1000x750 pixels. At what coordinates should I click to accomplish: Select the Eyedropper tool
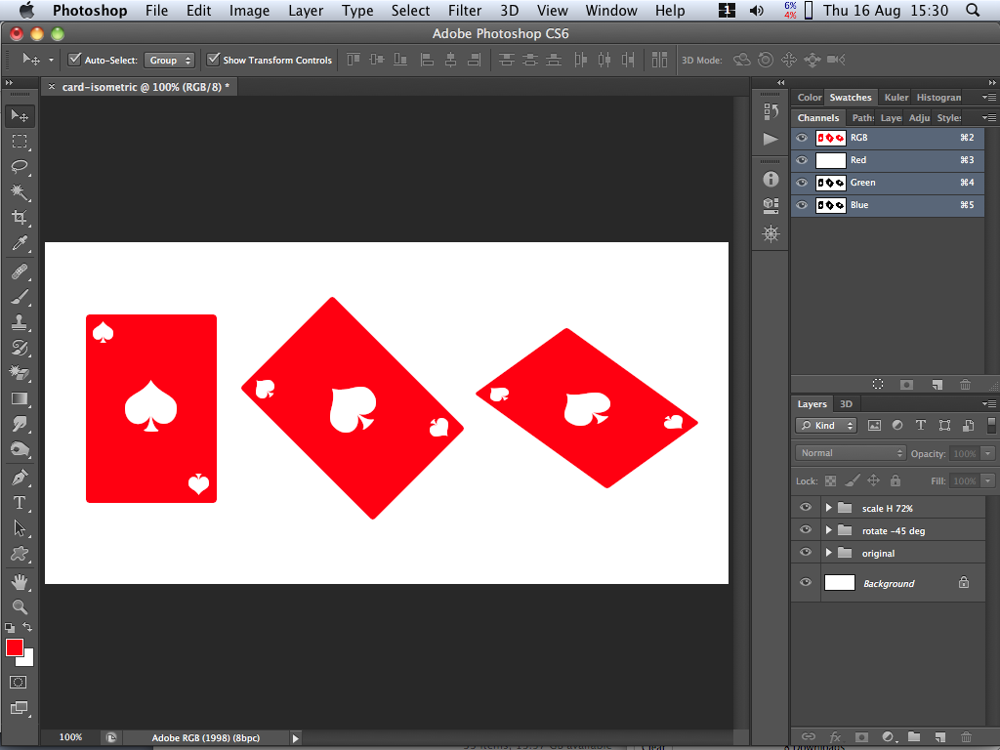[x=20, y=243]
